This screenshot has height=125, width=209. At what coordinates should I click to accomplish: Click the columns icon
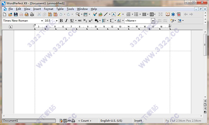[144, 14]
